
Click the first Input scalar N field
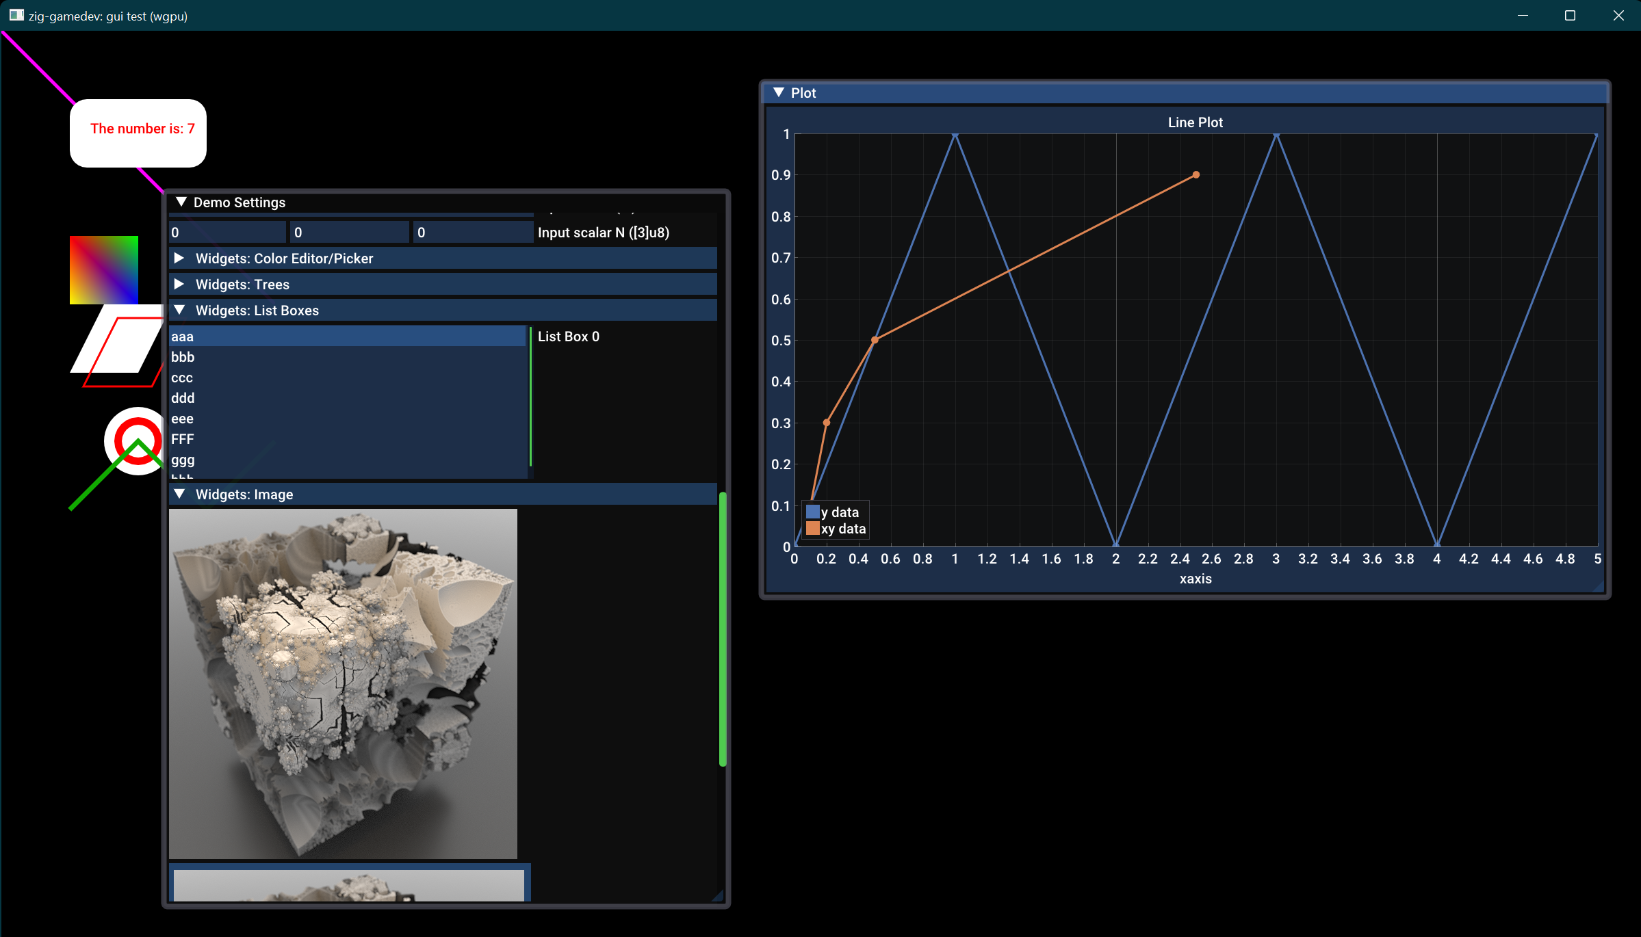(x=227, y=232)
